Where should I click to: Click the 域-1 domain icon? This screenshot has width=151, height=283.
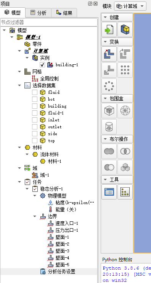coord(35,175)
